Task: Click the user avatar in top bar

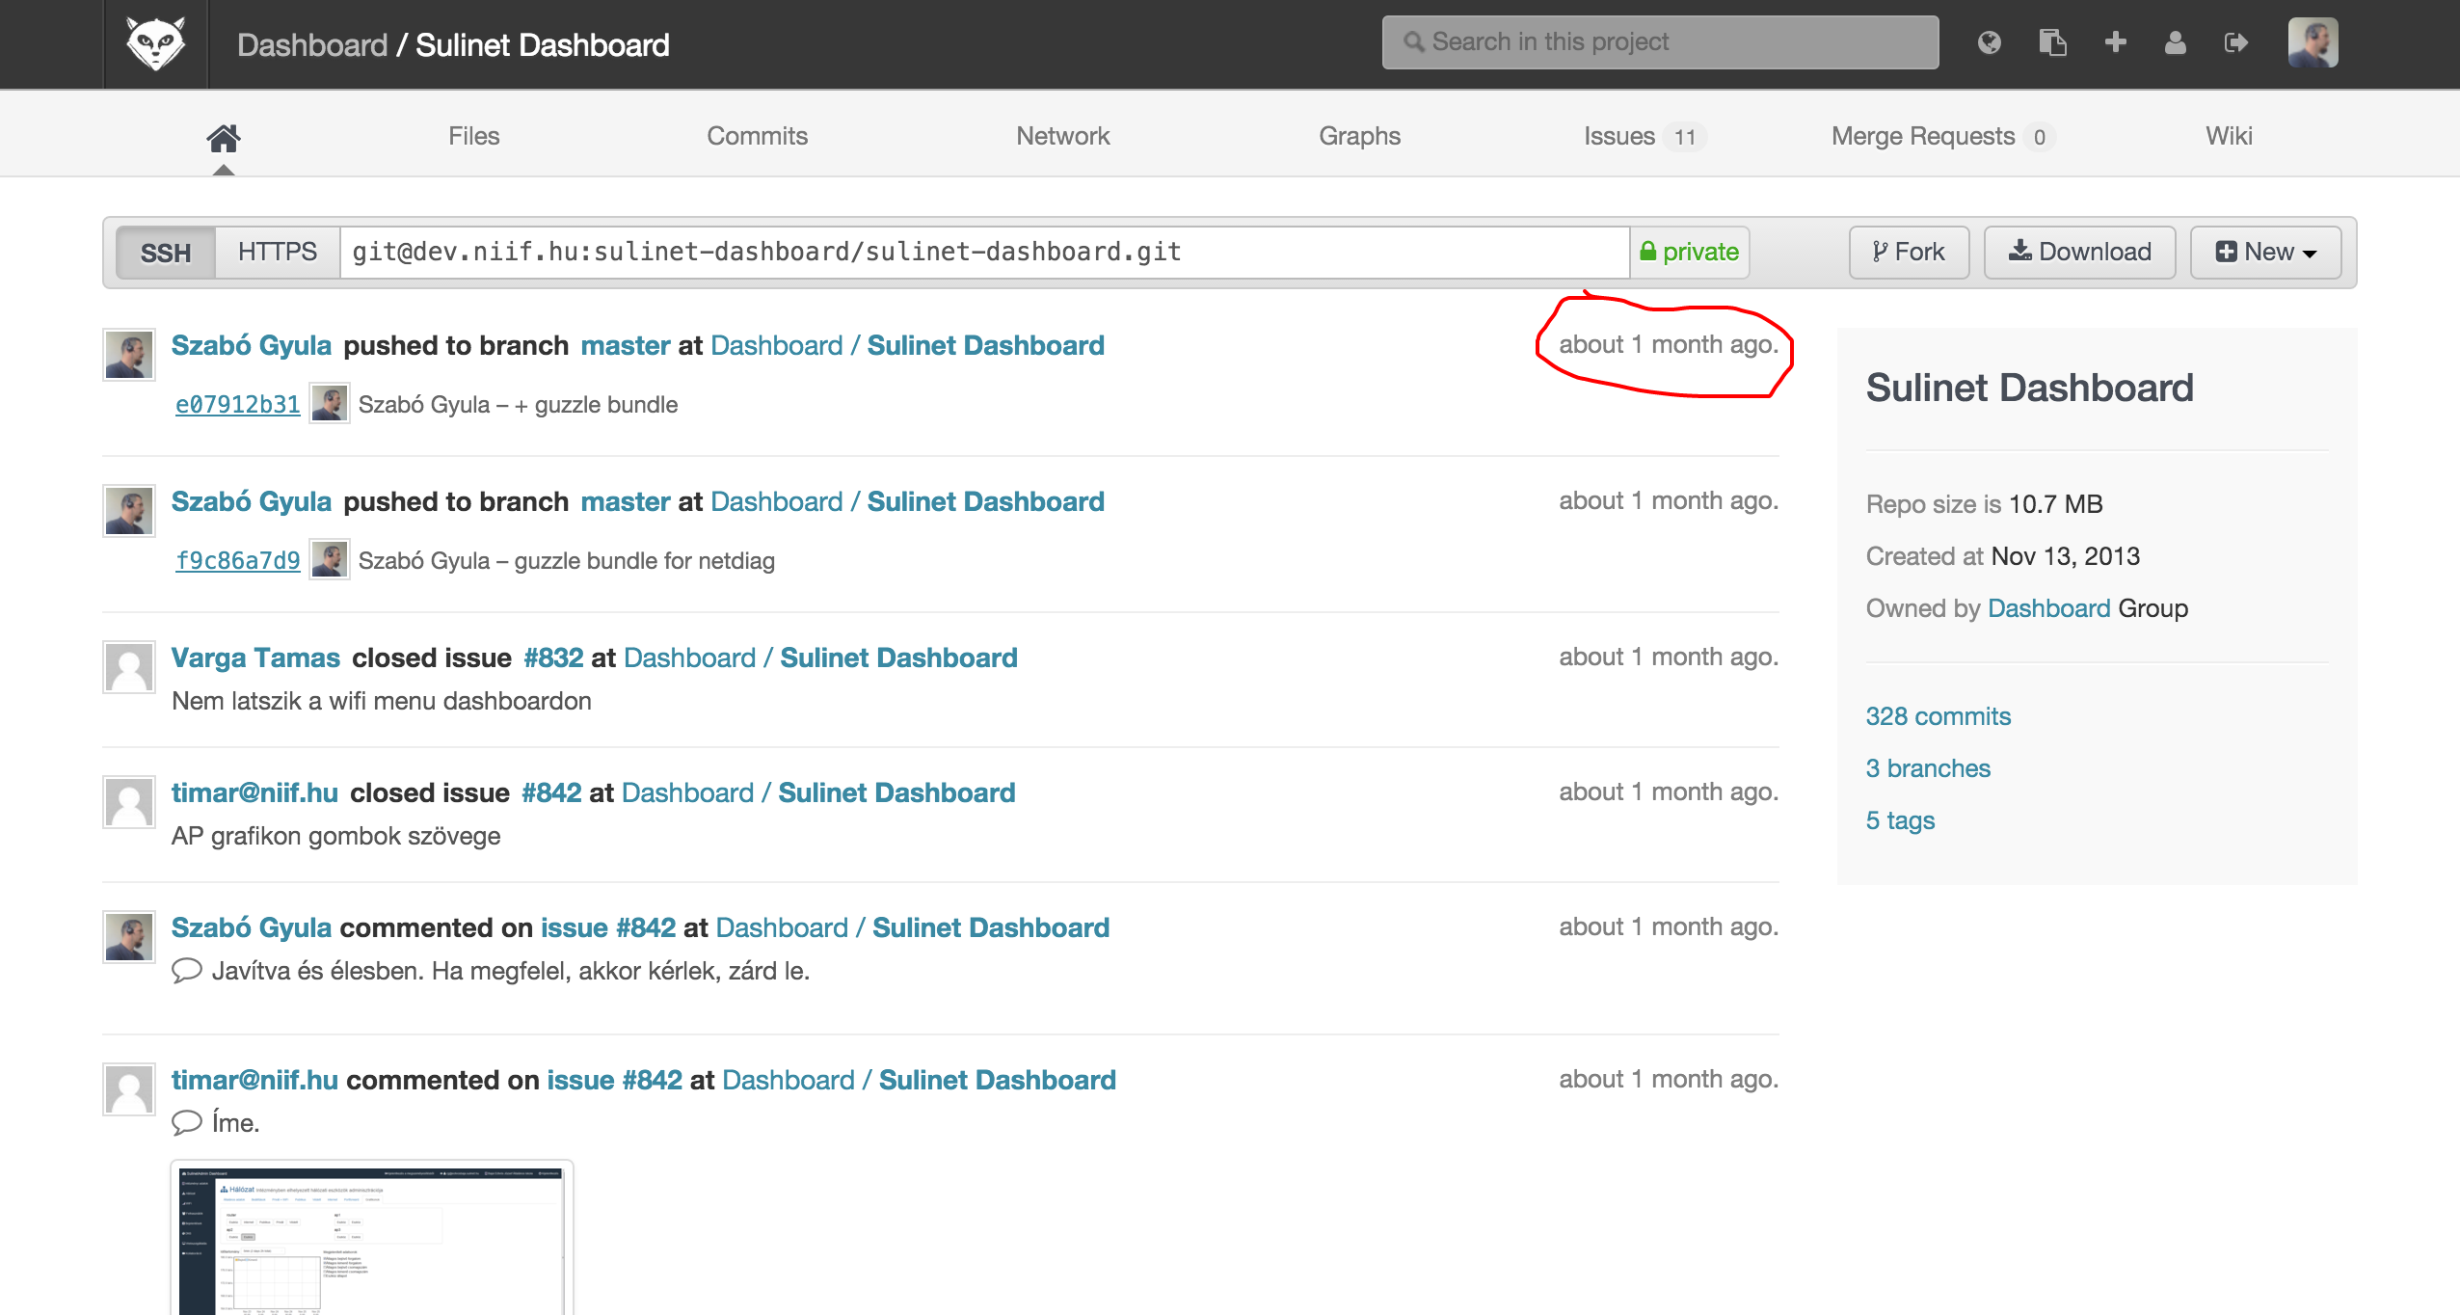Action: click(2313, 42)
